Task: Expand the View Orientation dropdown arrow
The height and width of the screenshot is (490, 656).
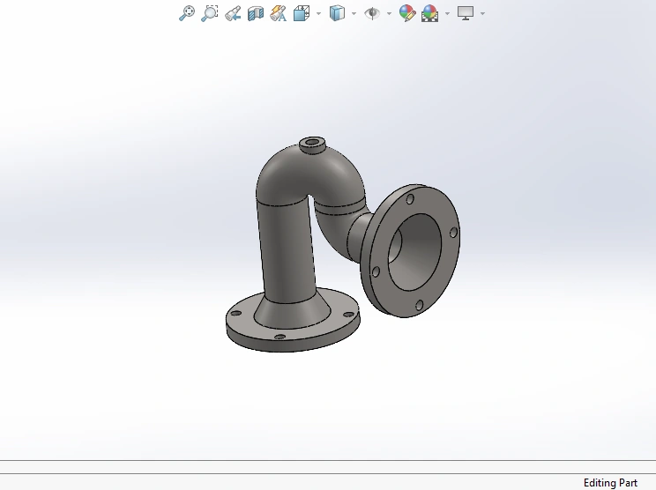Action: pos(319,13)
